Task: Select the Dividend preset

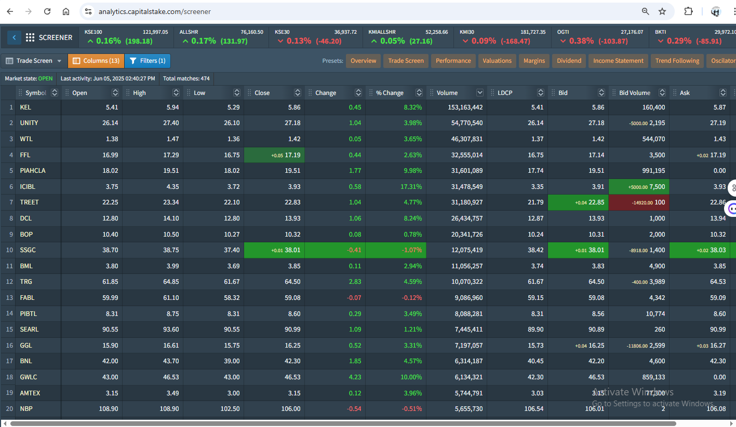Action: (x=569, y=61)
